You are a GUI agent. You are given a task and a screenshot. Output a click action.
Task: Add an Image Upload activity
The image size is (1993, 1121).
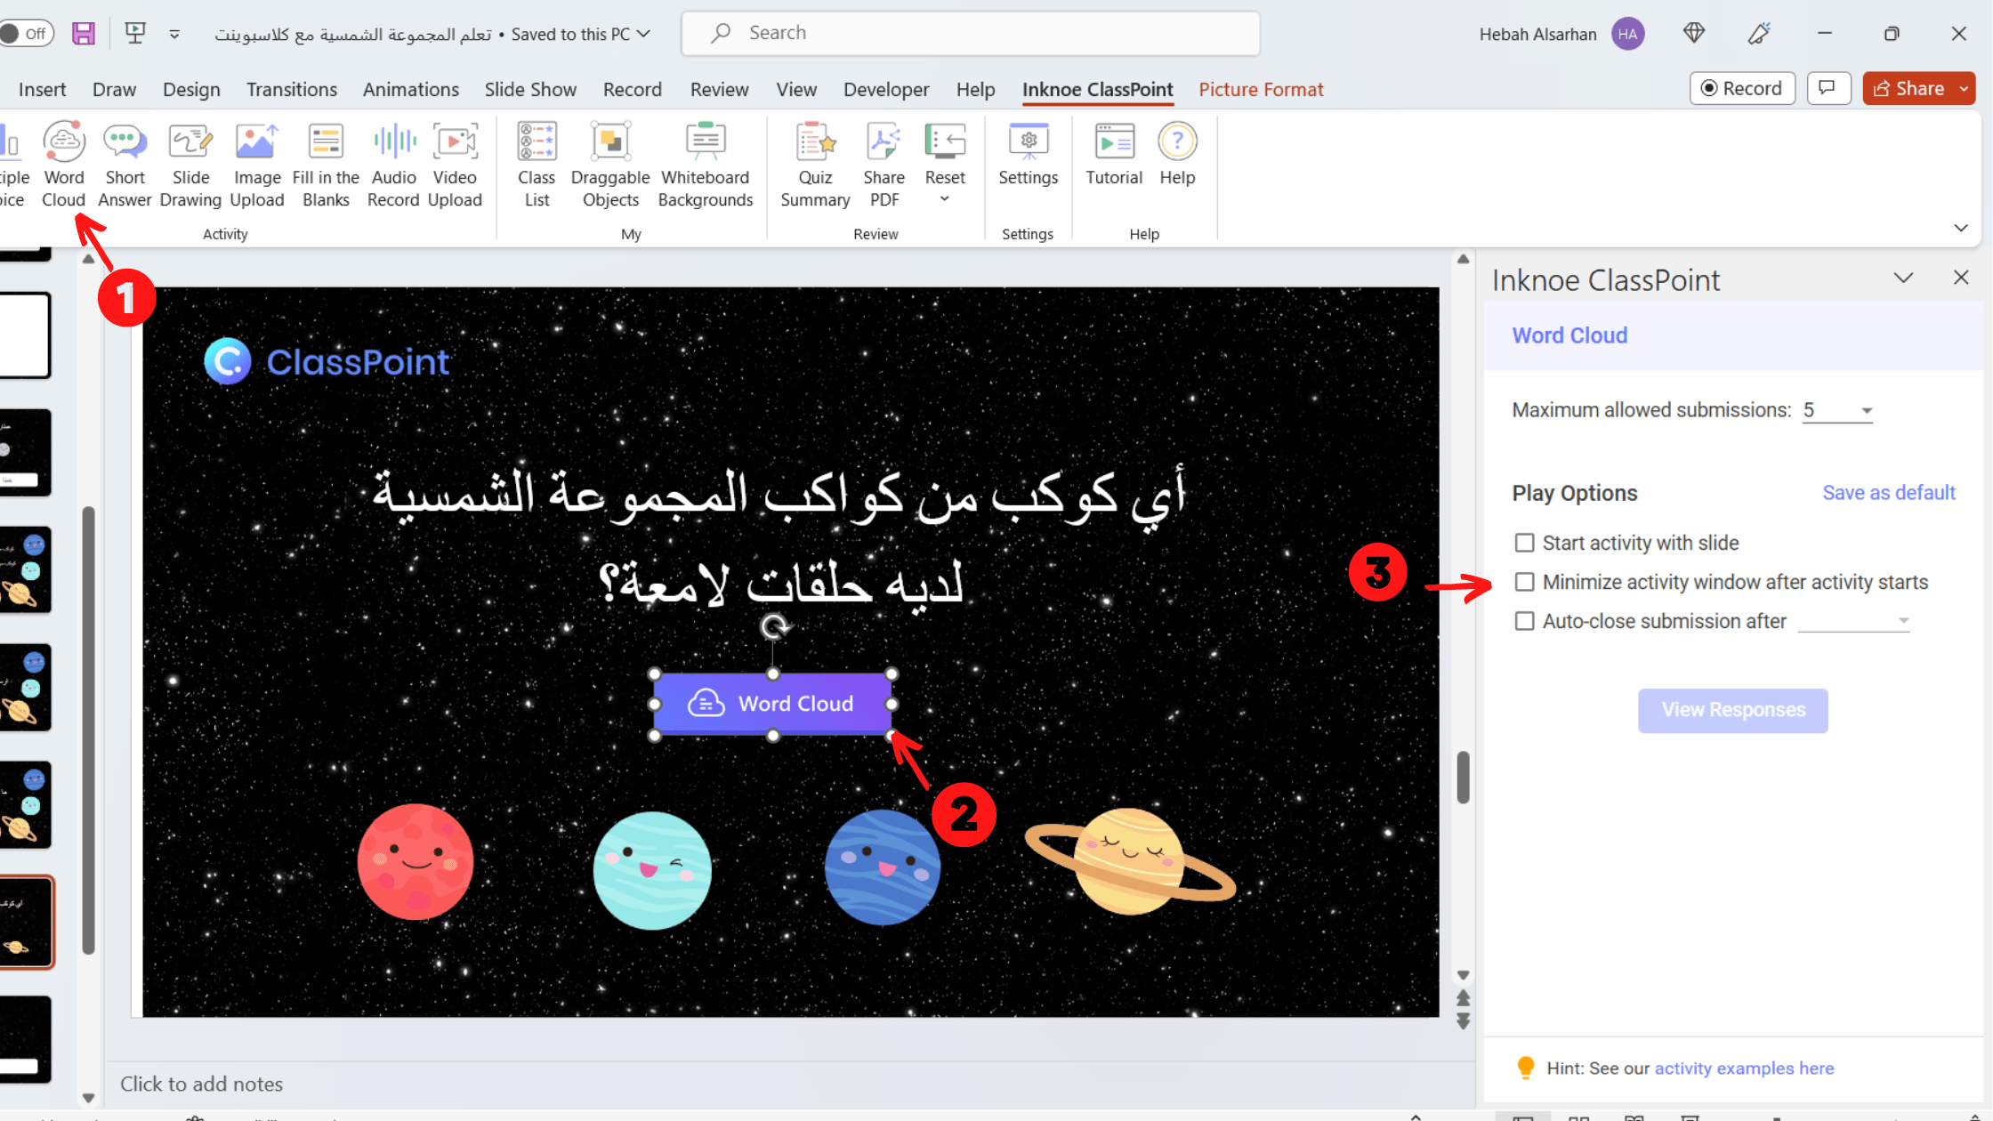[x=257, y=165]
